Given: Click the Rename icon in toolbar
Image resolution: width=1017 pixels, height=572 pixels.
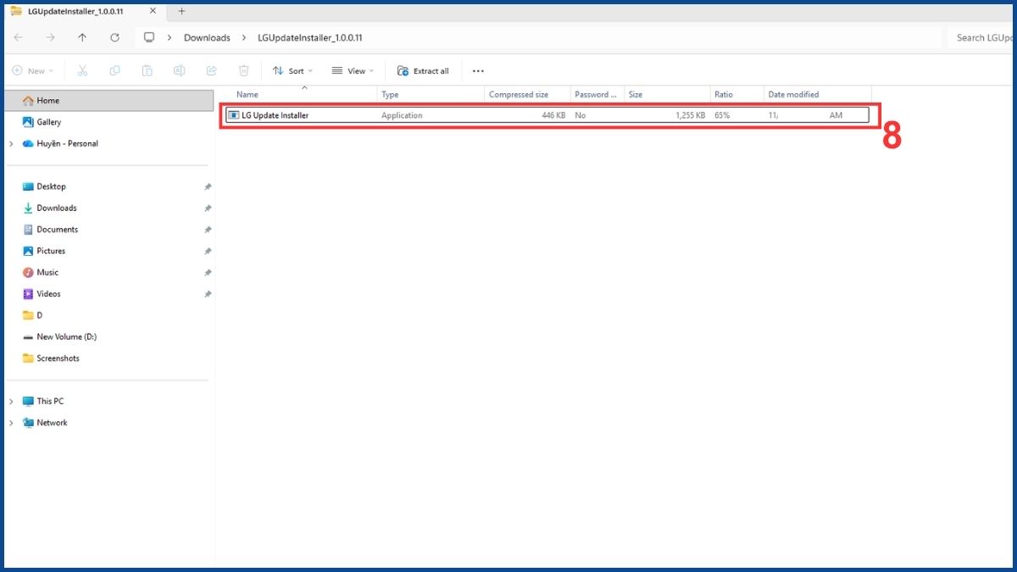Looking at the screenshot, I should (x=179, y=71).
